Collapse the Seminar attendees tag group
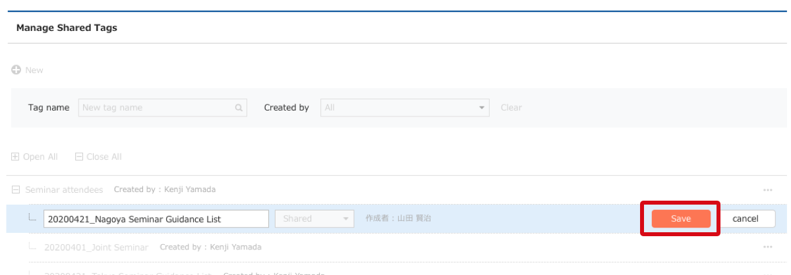Screen dimensions: 791x275 click(x=16, y=189)
